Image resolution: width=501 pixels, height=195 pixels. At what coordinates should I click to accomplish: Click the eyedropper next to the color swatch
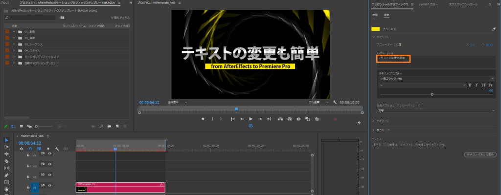click(x=493, y=29)
